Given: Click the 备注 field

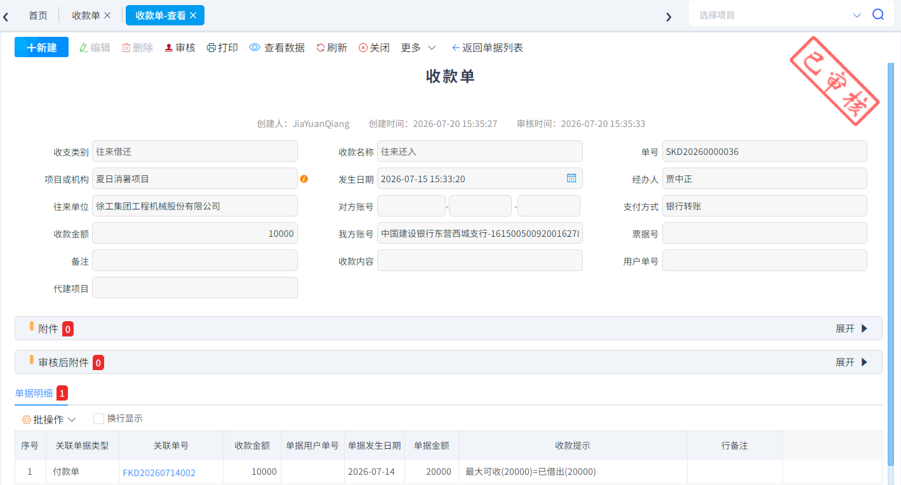Looking at the screenshot, I should pos(195,260).
